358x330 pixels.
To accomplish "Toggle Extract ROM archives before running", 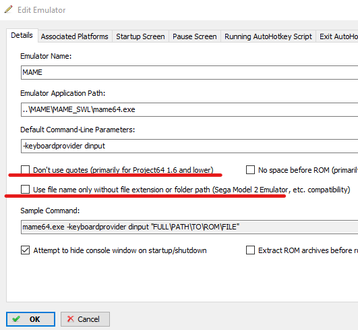I will click(250, 250).
